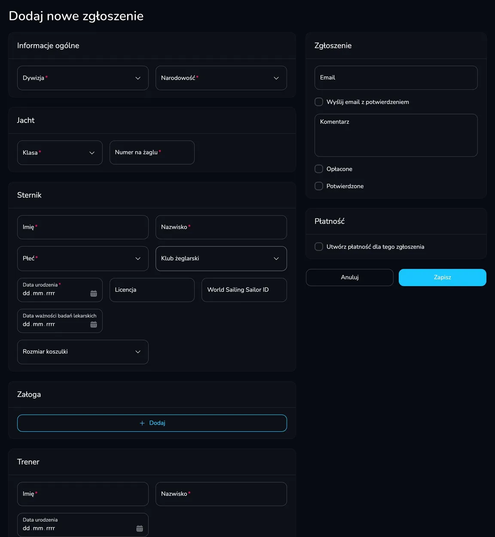Click into the Komentarz text area
495x537 pixels.
point(396,135)
